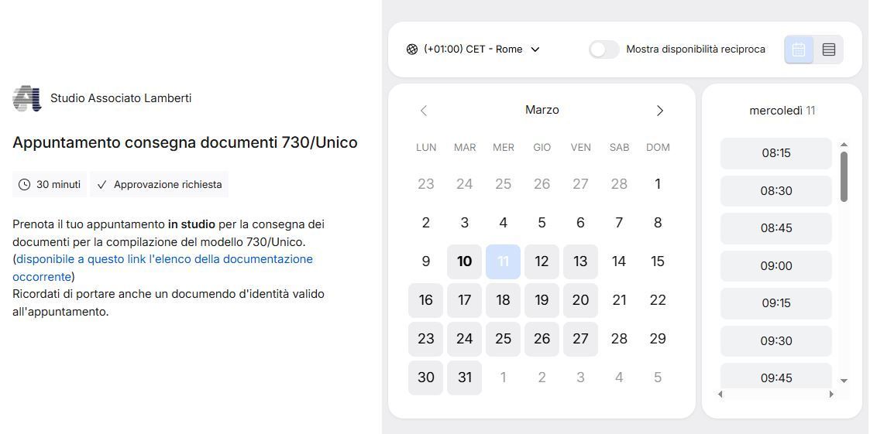Click the globe timezone icon
This screenshot has width=870, height=434.
(412, 50)
